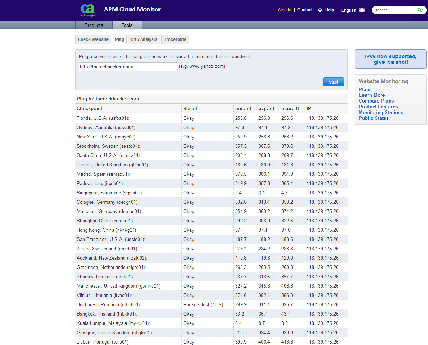The width and height of the screenshot is (428, 345).
Task: Select the Padova, Italy (itpda01) checkpoint
Action: tap(100, 184)
